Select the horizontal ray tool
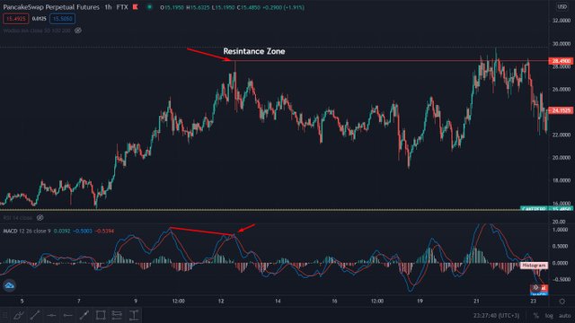This screenshot has width=575, height=323. pyautogui.click(x=68, y=315)
